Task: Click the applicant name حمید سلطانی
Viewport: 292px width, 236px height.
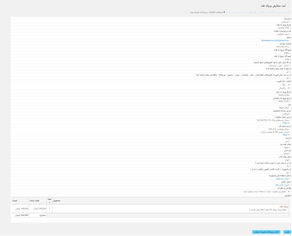Action: (x=283, y=34)
